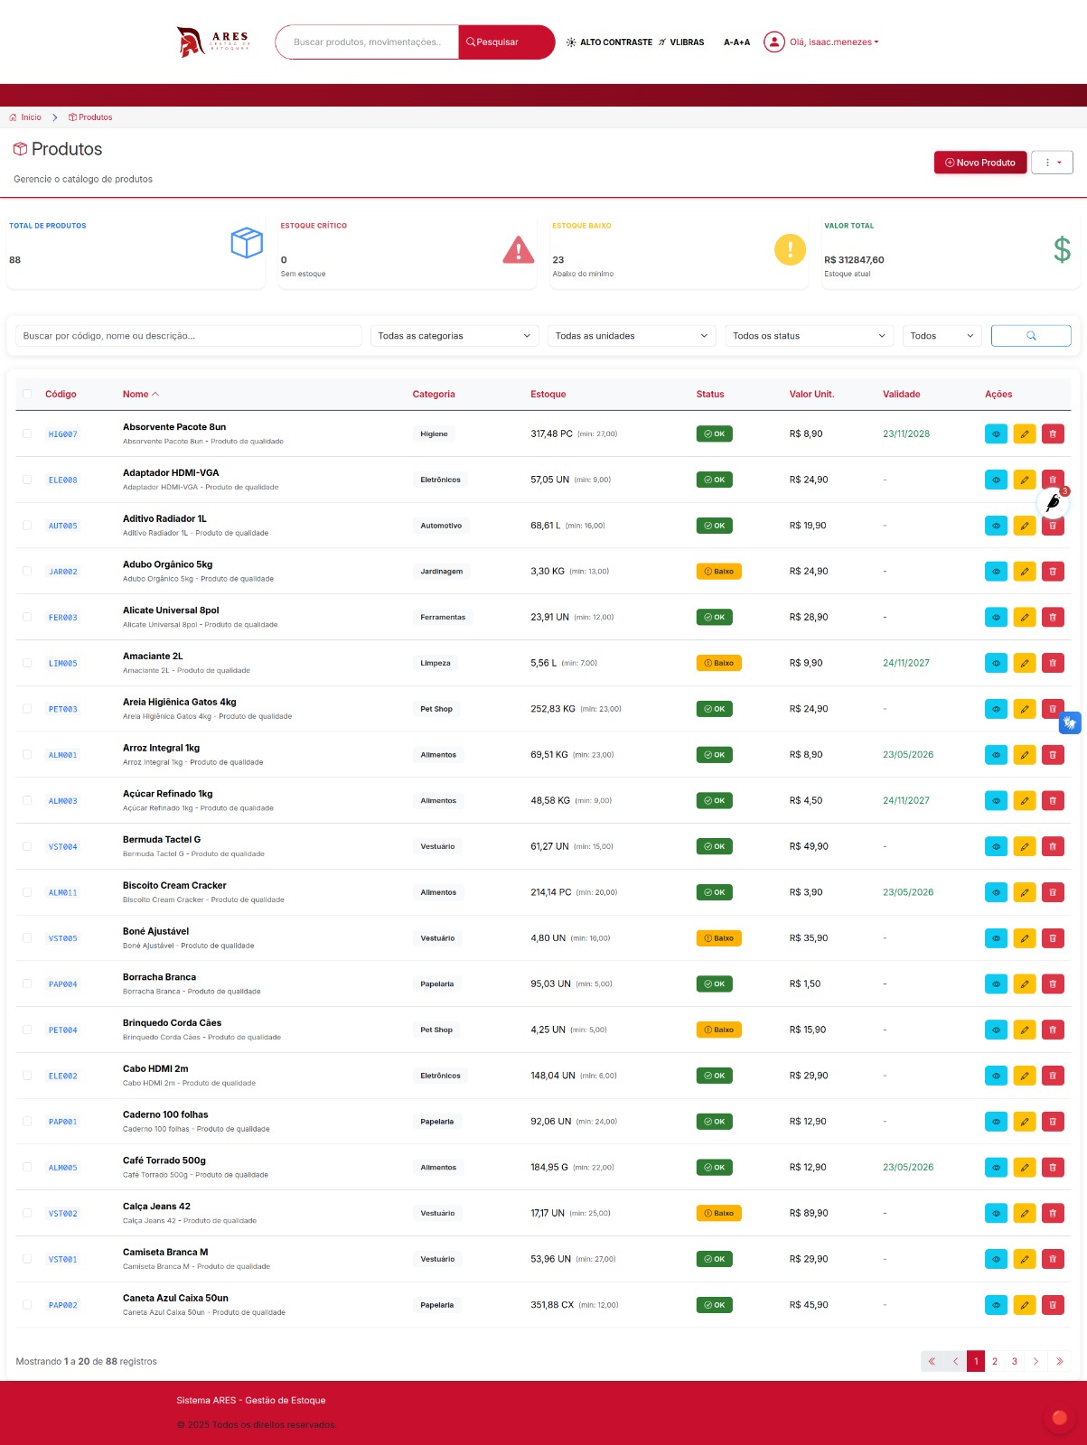The width and height of the screenshot is (1087, 1445).
Task: Go to pagination page 2
Action: [995, 1361]
